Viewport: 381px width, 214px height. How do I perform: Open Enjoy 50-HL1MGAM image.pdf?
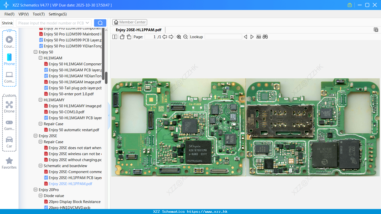pos(73,82)
